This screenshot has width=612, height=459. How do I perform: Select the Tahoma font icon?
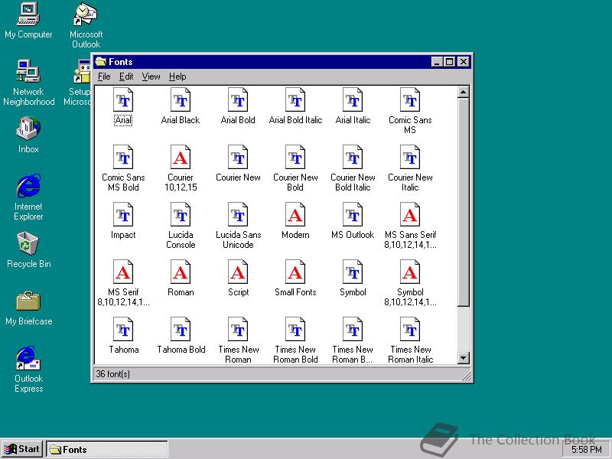(123, 330)
